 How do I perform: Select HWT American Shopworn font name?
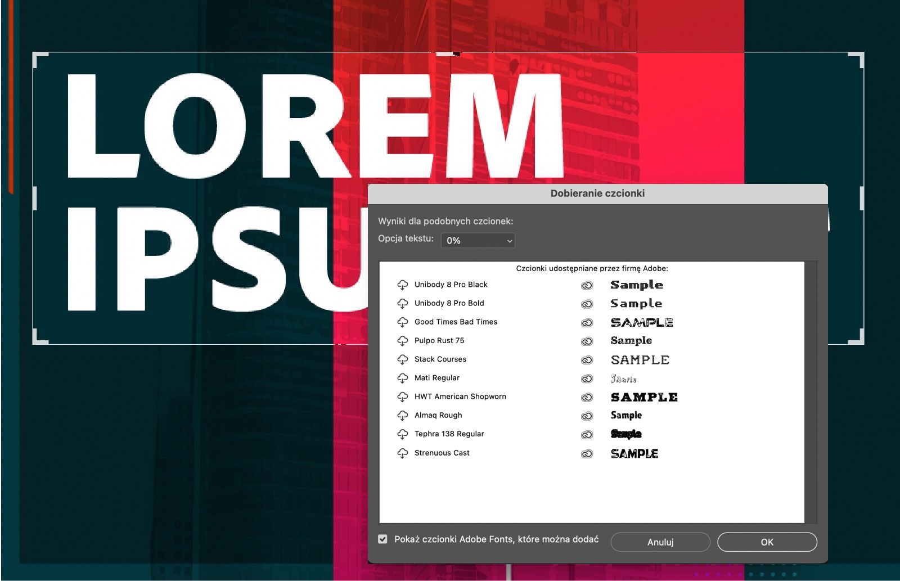point(461,397)
